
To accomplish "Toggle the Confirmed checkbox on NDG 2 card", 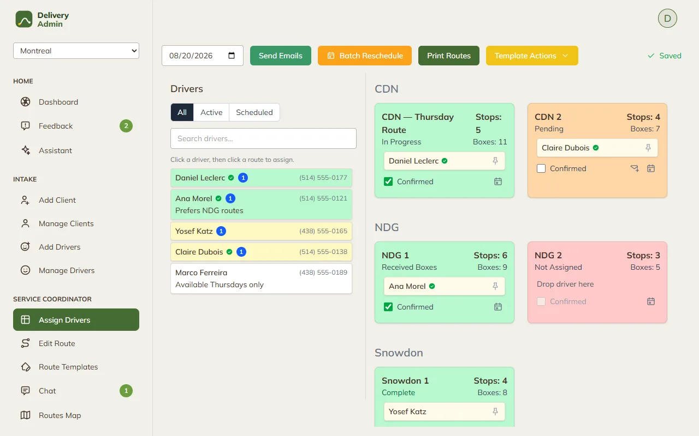I will 541,301.
